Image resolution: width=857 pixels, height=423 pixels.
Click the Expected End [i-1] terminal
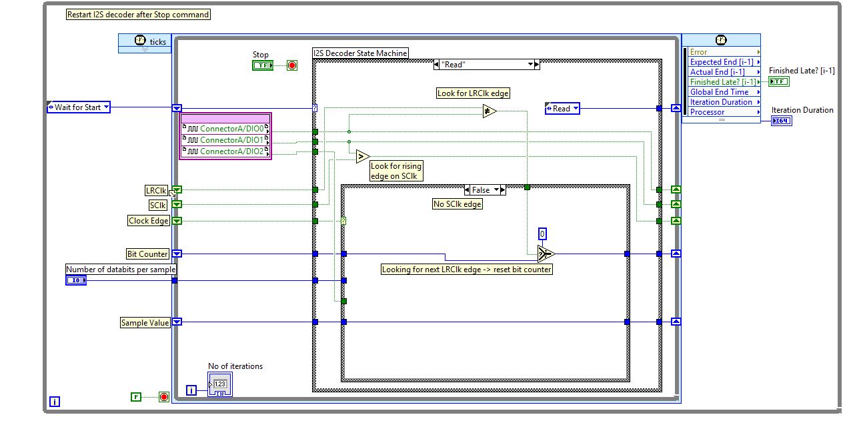721,62
